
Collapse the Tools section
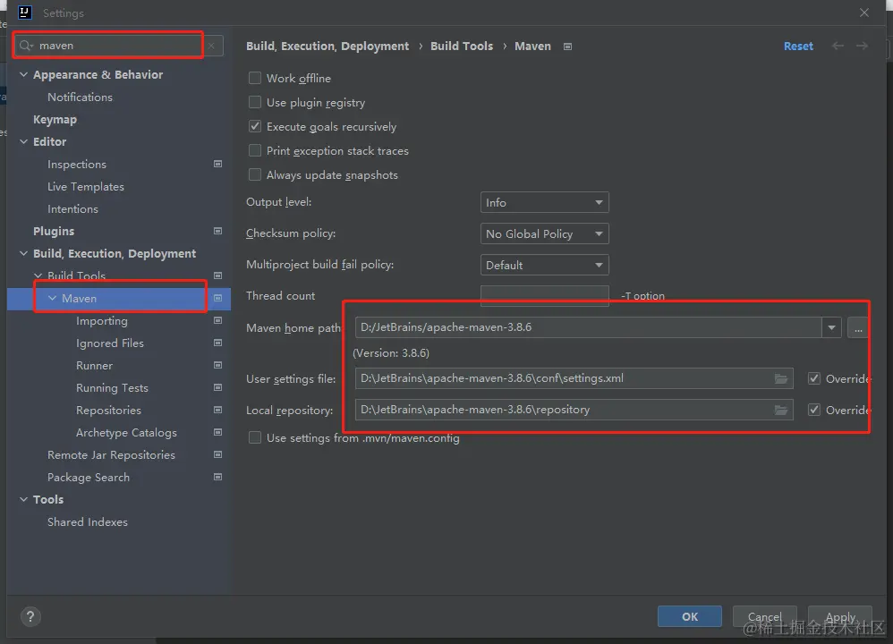(23, 499)
